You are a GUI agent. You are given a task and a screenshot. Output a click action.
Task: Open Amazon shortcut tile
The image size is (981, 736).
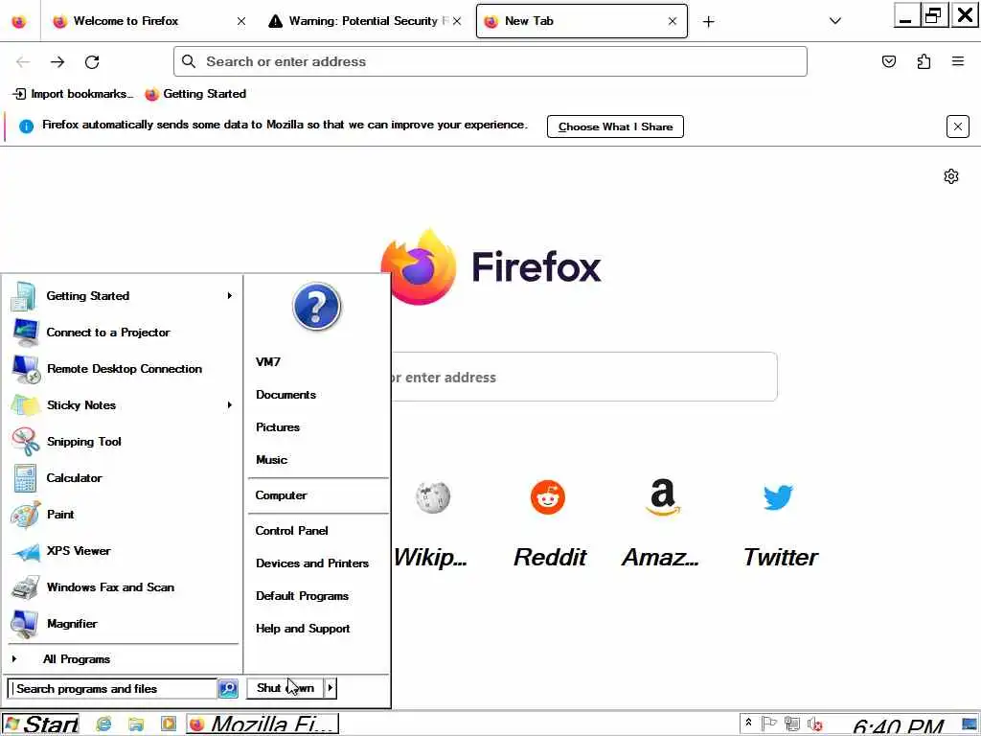pyautogui.click(x=662, y=524)
